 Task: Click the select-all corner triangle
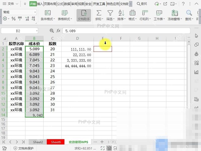click(x=5, y=39)
